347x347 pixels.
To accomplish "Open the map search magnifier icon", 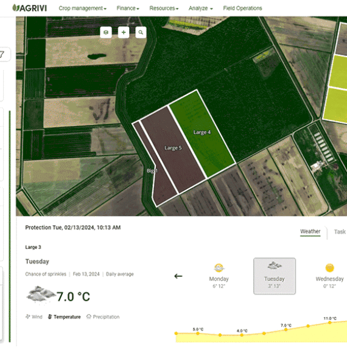I will pos(141,32).
